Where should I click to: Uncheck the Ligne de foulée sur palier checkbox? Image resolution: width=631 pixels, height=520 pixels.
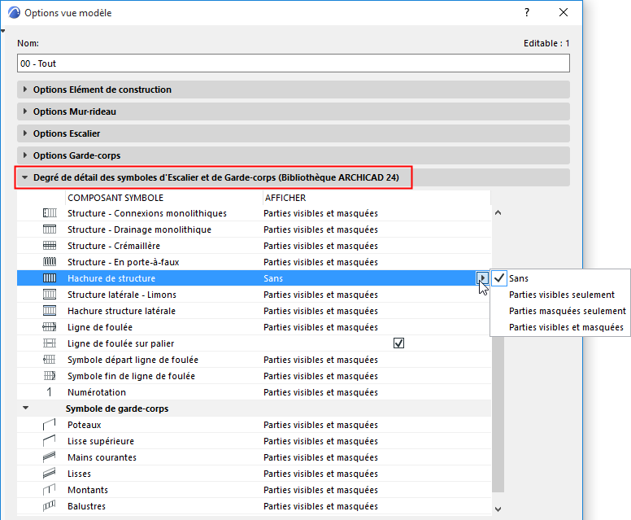click(x=398, y=343)
